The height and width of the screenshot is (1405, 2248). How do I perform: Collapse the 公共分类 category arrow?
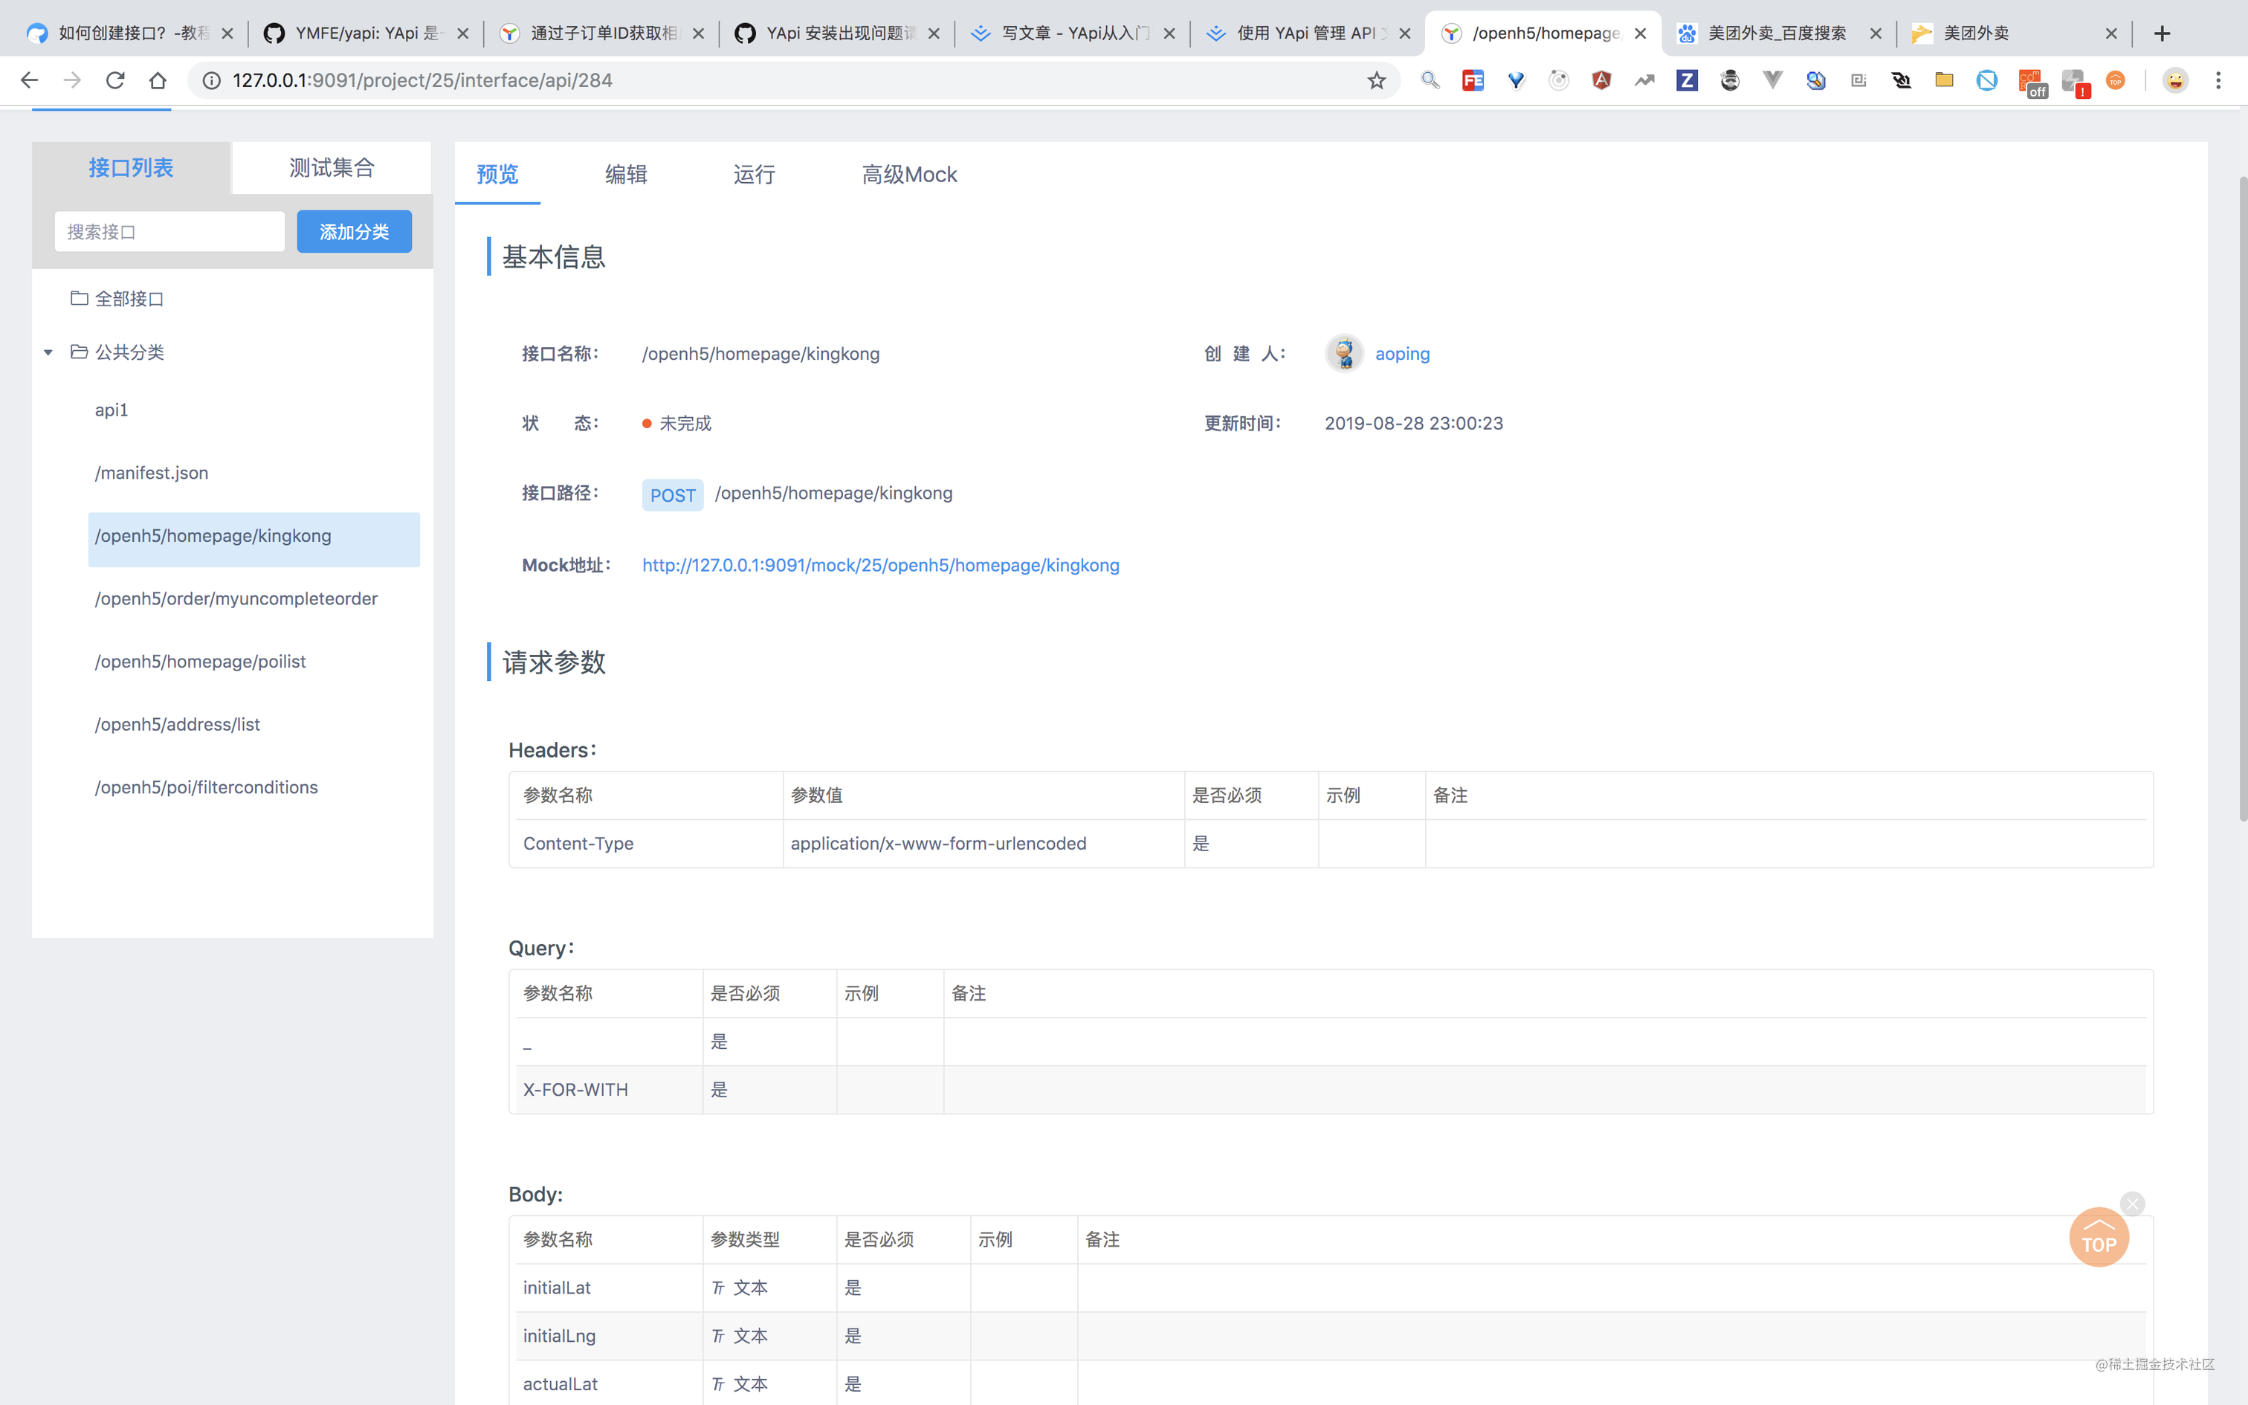pos(48,352)
